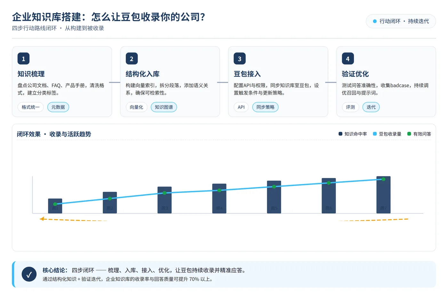Viewport: 448px width, 298px height.
Task: Click the description starting 构建向量索引
Action: [x=167, y=89]
